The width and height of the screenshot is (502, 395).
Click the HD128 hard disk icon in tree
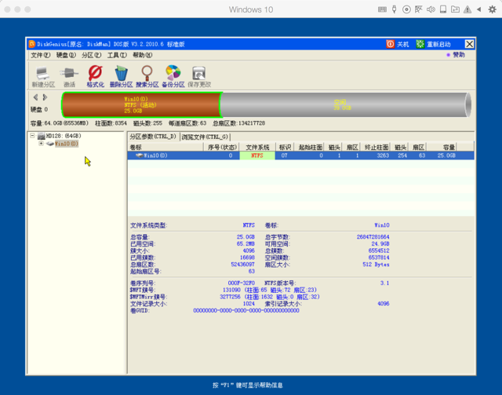pos(42,136)
